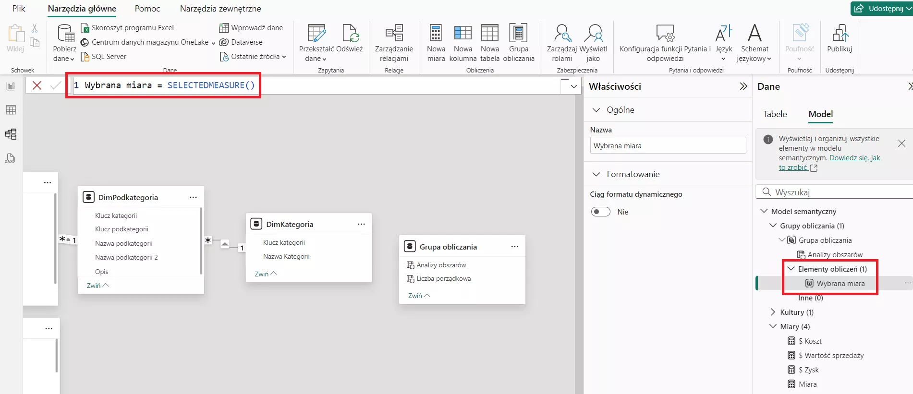Image resolution: width=913 pixels, height=394 pixels.
Task: Click the Publikuj icon
Action: tap(840, 34)
